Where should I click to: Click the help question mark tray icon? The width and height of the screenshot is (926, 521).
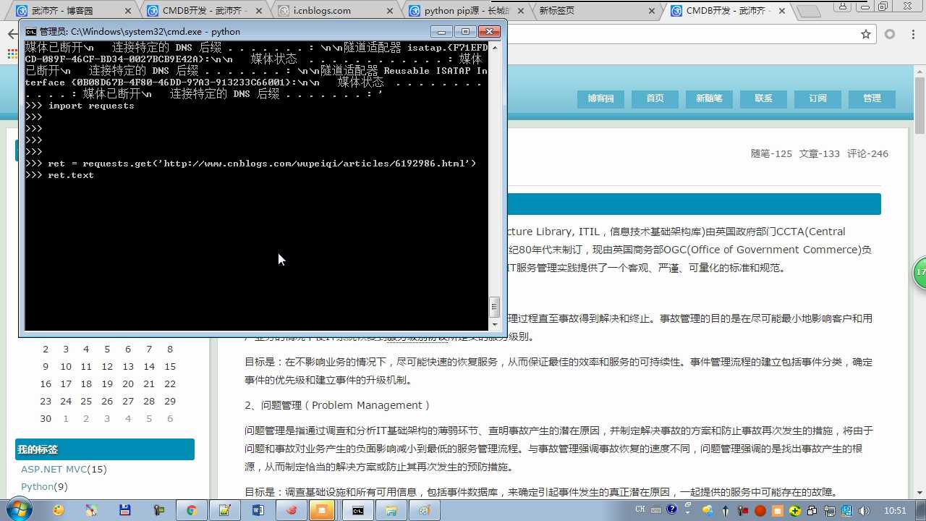pos(672,510)
